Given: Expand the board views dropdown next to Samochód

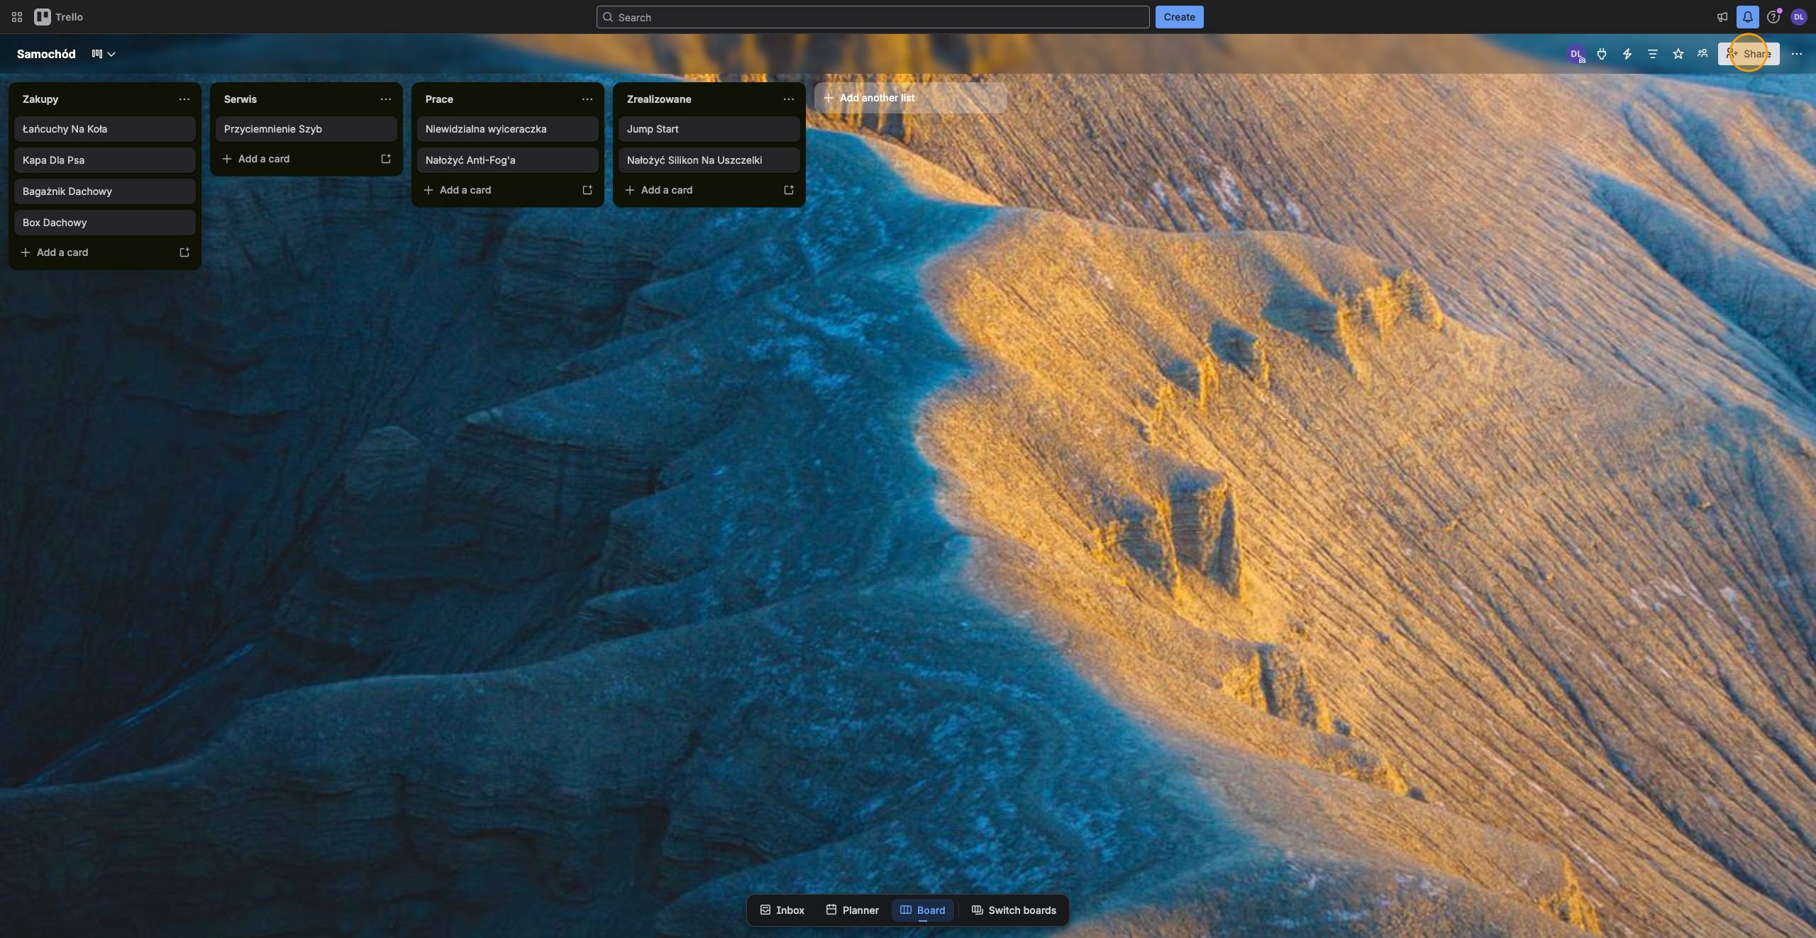Looking at the screenshot, I should click(104, 54).
